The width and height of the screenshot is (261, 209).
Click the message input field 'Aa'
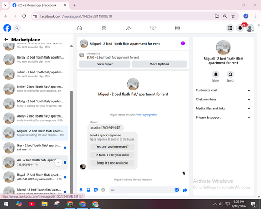click(142, 190)
